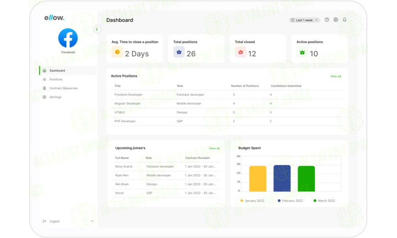
Task: Open the Dashboard menu item
Action: coord(68,71)
